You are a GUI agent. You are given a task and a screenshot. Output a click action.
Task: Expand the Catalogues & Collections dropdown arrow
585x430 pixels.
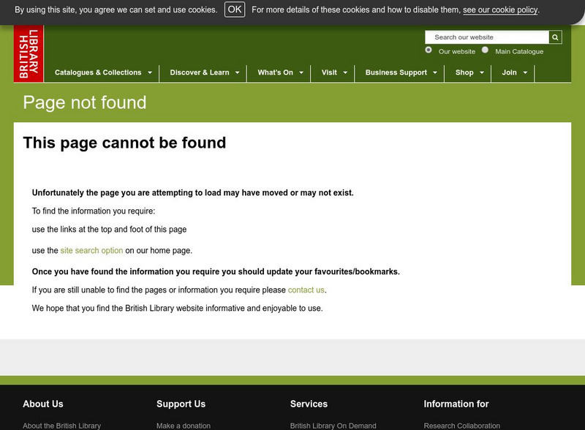pyautogui.click(x=150, y=73)
